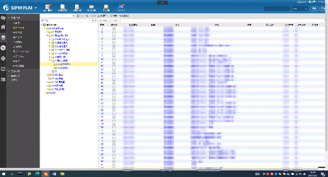The height and width of the screenshot is (177, 328).
Task: Click the horizontal scrollbar at bottom
Action: tap(161, 169)
